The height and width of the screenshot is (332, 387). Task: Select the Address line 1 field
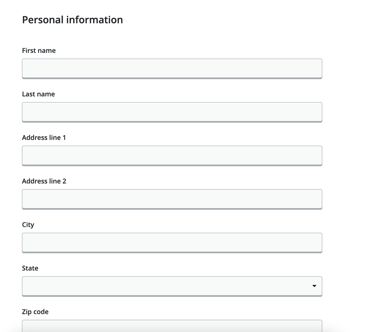coord(172,155)
